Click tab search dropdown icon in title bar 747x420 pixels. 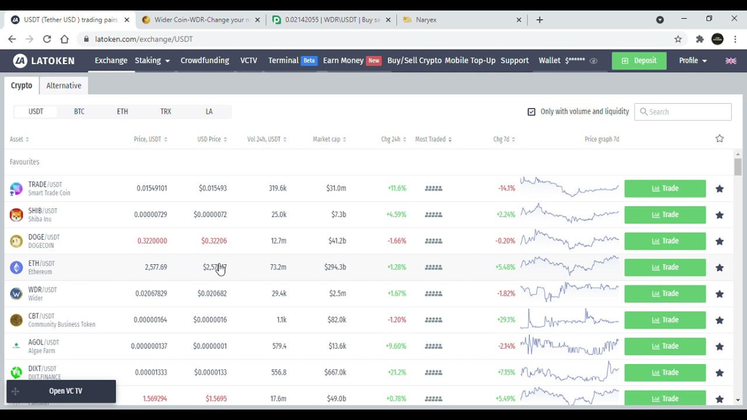(x=660, y=20)
